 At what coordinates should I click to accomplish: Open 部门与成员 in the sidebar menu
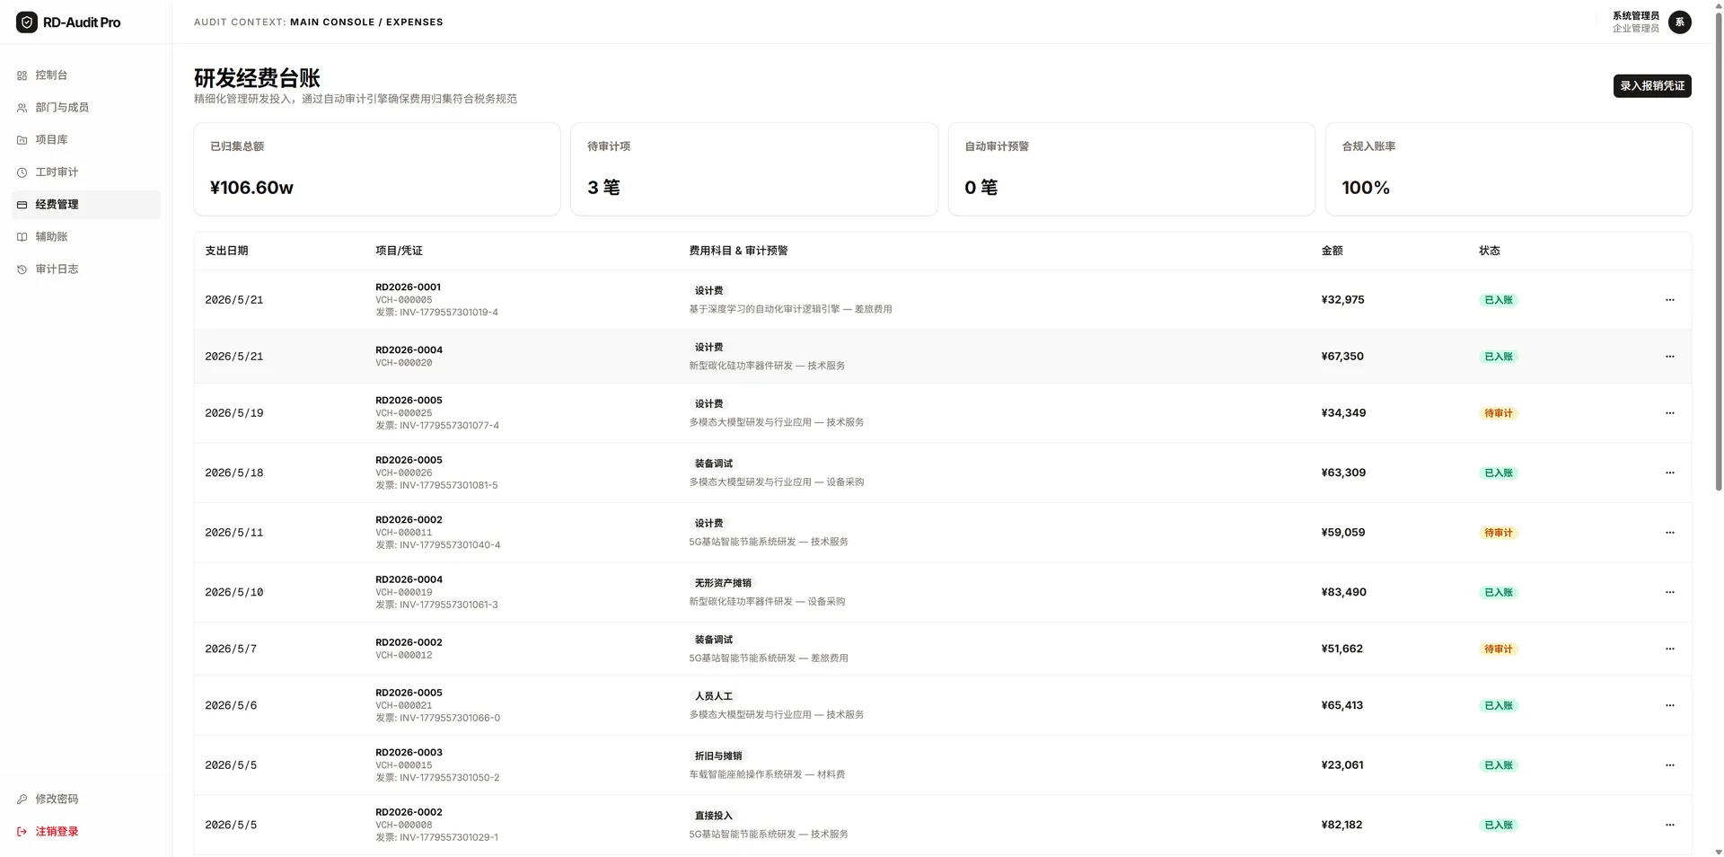point(85,108)
